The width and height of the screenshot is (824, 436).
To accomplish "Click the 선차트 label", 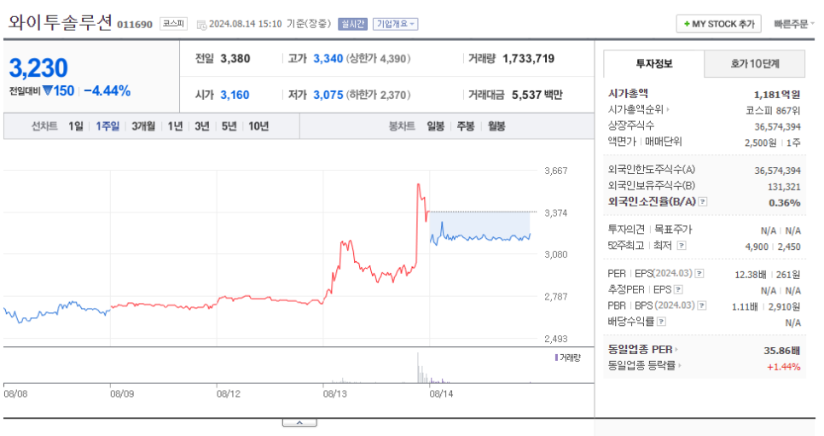I will coord(44,126).
